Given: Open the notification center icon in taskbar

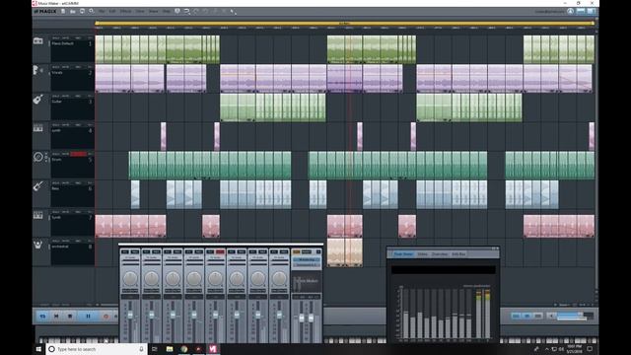Looking at the screenshot, I should (590, 349).
